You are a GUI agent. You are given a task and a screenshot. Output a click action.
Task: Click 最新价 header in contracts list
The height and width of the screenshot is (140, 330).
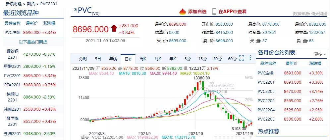pos(292,63)
